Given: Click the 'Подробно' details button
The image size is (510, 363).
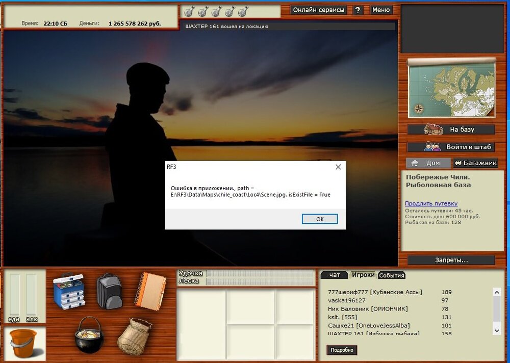Looking at the screenshot, I should (342, 350).
